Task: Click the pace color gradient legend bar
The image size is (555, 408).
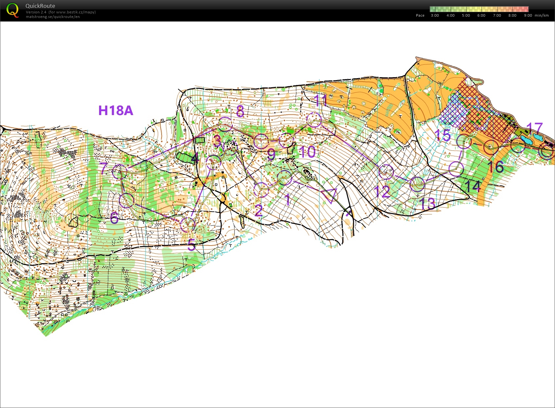Action: pyautogui.click(x=479, y=9)
